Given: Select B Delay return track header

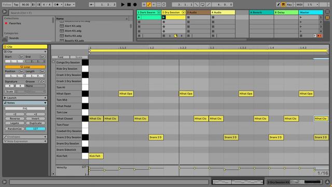Looking at the screenshot, I should pyautogui.click(x=286, y=12).
